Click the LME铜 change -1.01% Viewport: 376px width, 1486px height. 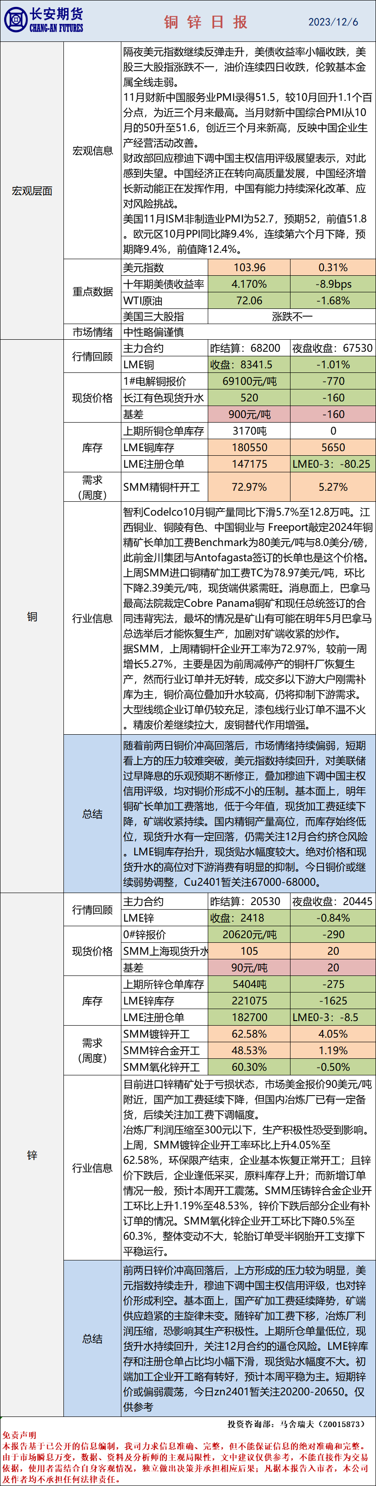click(333, 365)
